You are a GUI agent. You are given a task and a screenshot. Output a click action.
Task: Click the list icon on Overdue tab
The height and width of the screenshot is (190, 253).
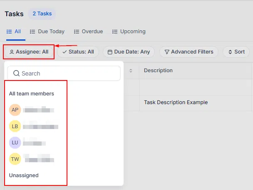[77, 32]
